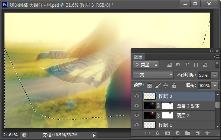Hide the 图层 1 layer
221x140 pixels.
tap(136, 125)
